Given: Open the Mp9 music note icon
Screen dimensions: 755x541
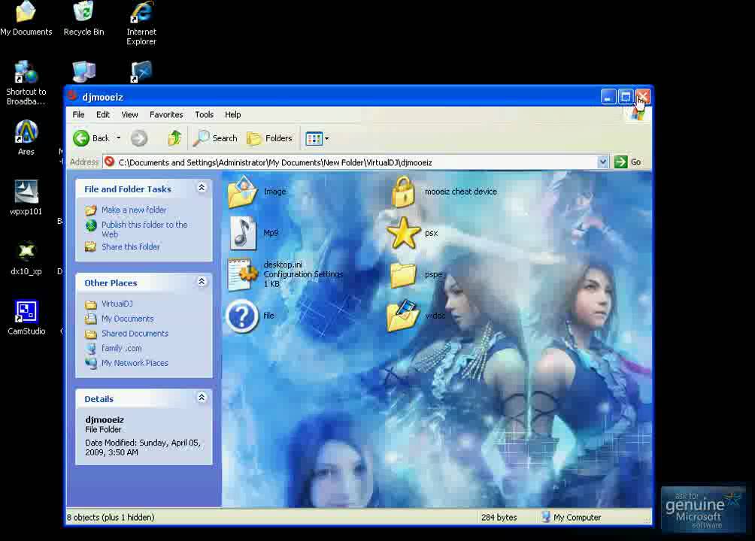Looking at the screenshot, I should tap(243, 233).
